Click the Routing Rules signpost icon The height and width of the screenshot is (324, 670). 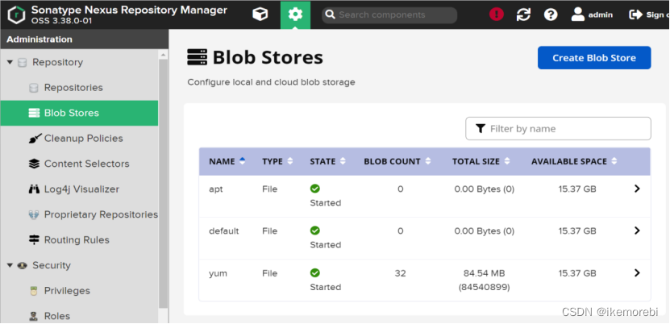[x=34, y=240]
